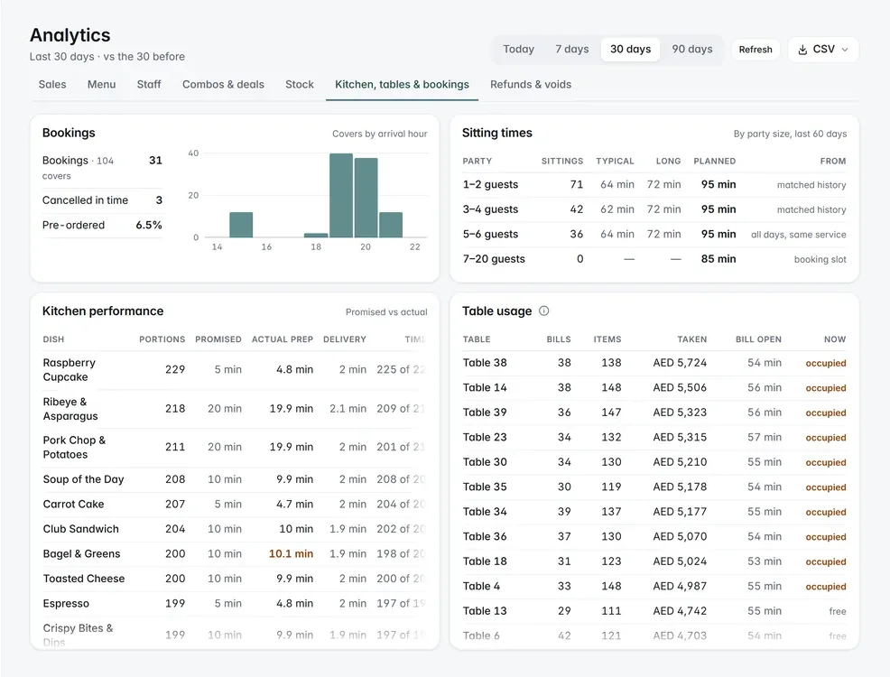Click the Bookings count 31
890x677 pixels.
click(x=155, y=161)
